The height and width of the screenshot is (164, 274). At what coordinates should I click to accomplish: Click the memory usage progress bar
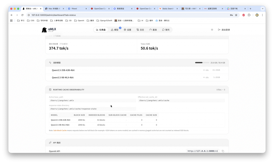pos(202,62)
